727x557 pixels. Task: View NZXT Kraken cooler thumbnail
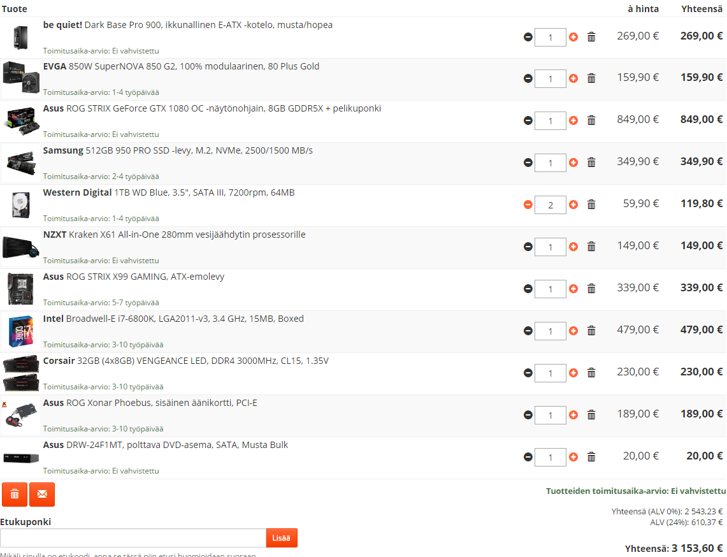coord(21,247)
